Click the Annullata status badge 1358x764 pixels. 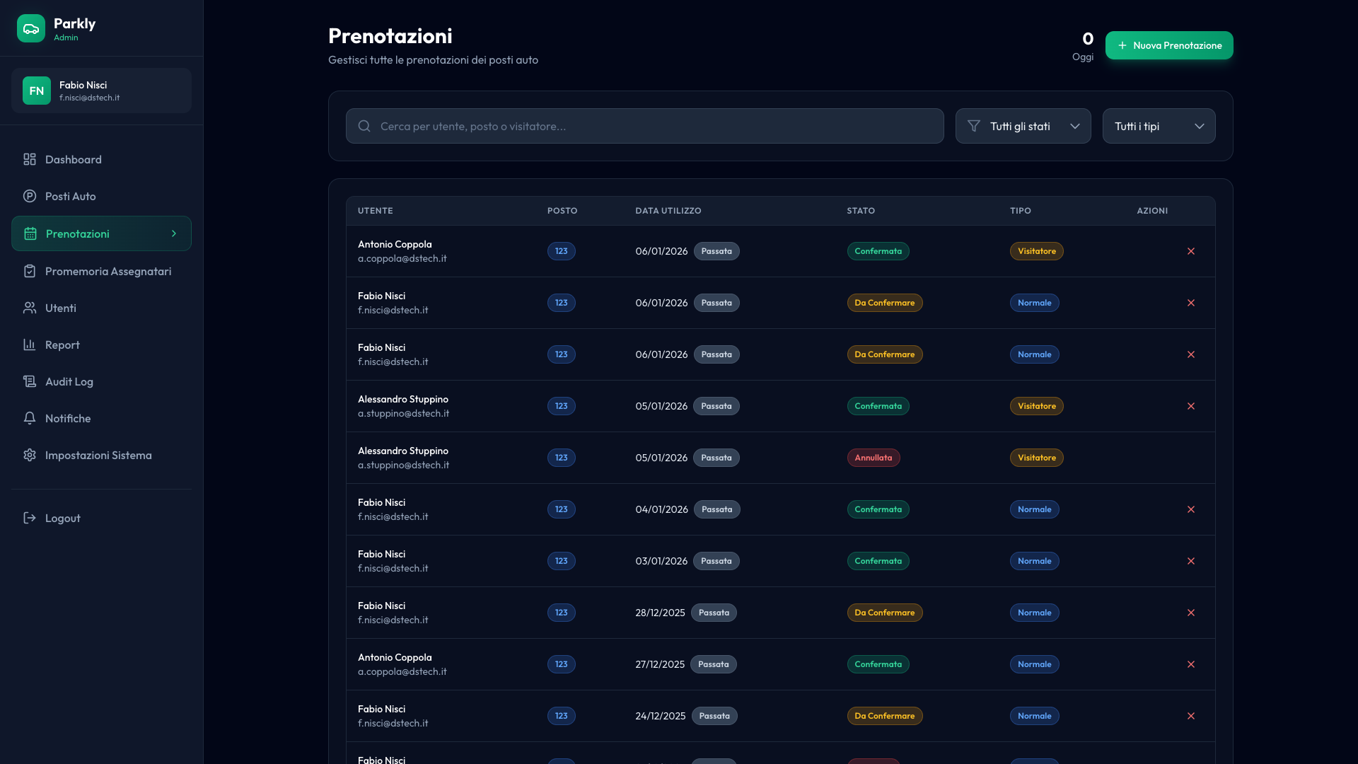click(x=874, y=458)
